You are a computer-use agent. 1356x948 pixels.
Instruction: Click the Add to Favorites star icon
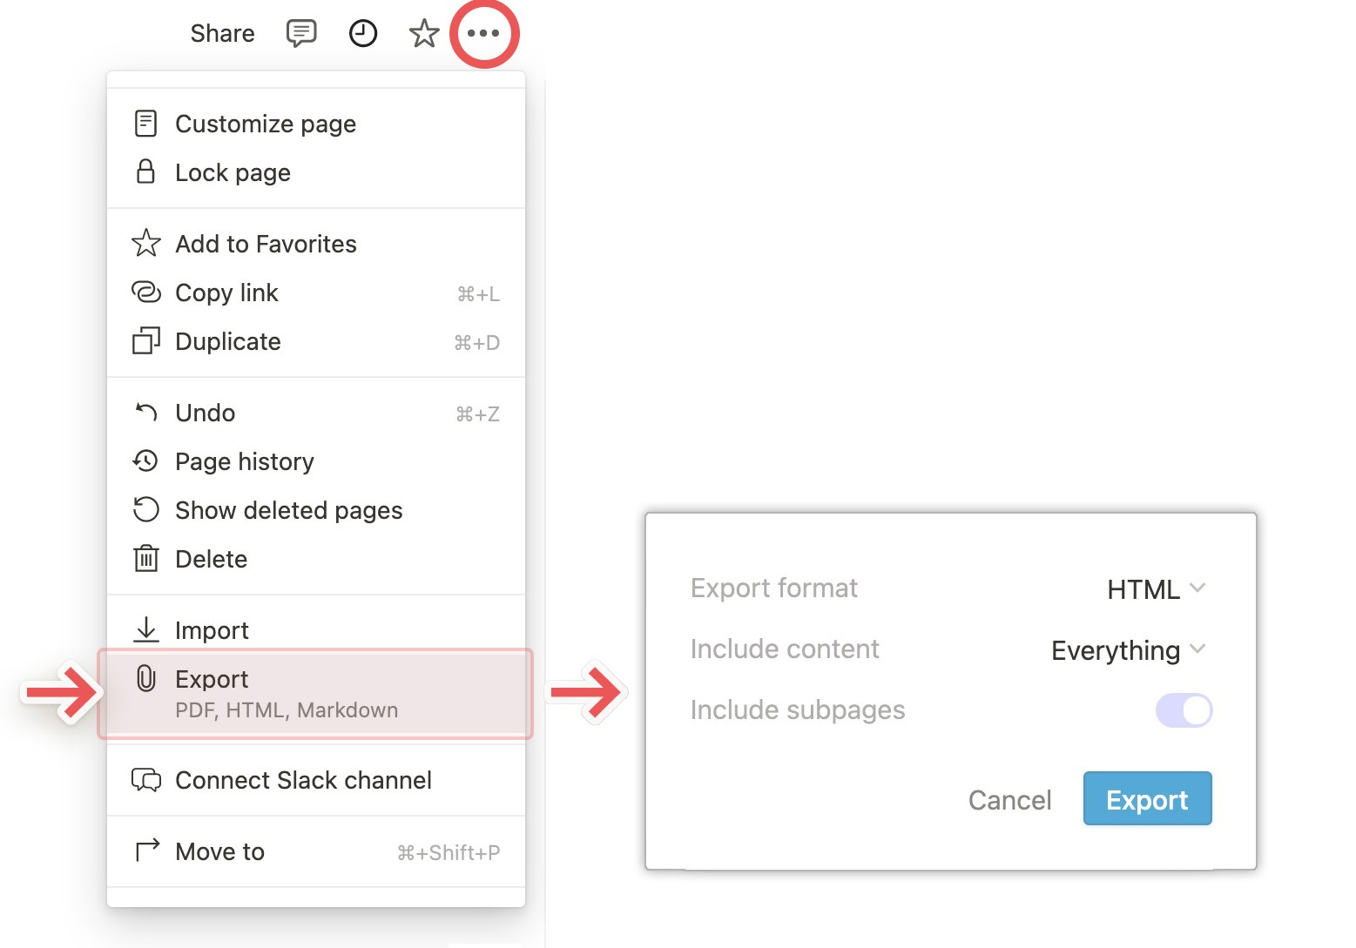145,243
